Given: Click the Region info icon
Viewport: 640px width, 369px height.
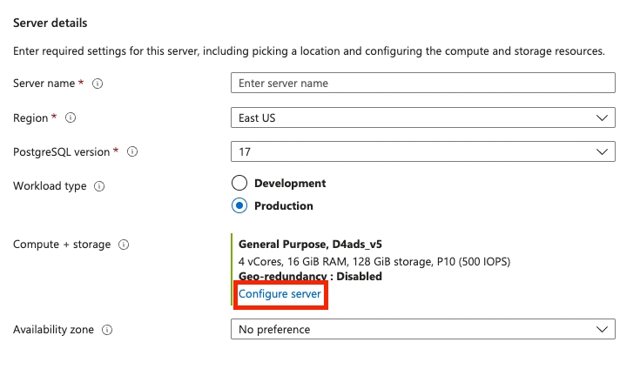Looking at the screenshot, I should pyautogui.click(x=71, y=117).
